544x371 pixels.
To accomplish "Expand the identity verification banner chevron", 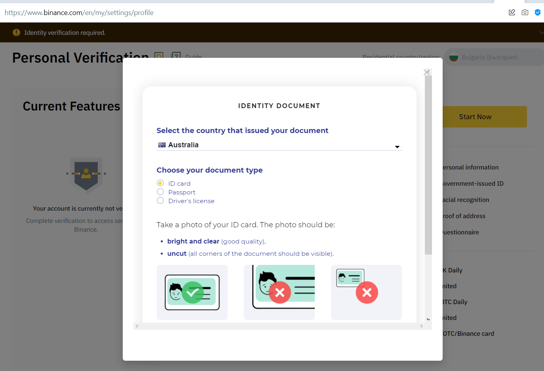I will [541, 32].
